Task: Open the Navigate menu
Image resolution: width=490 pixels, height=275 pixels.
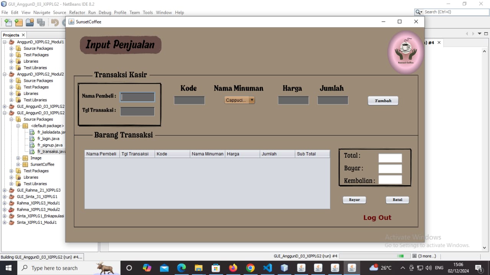Action: tap(41, 12)
